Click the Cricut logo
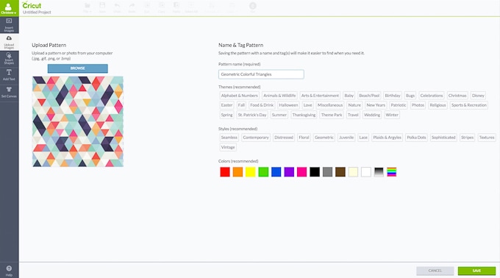 (x=32, y=5)
